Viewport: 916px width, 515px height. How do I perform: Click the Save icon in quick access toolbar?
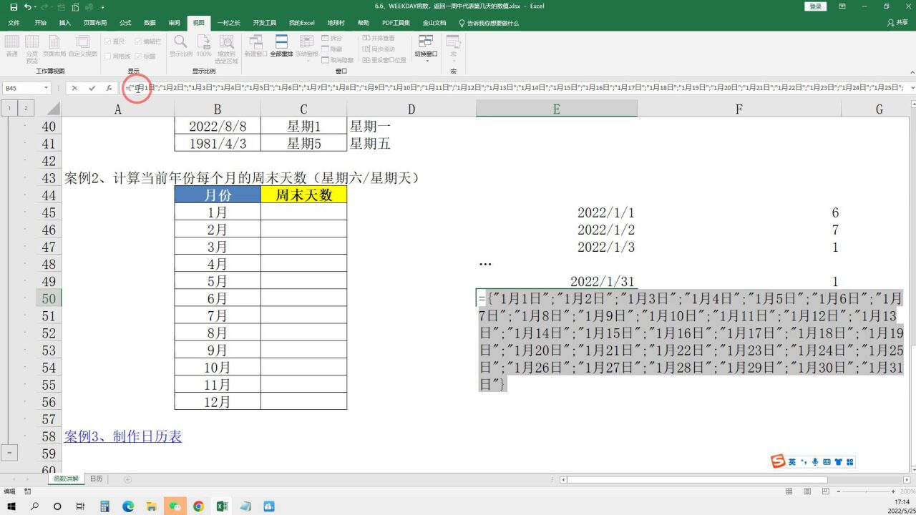pyautogui.click(x=14, y=6)
